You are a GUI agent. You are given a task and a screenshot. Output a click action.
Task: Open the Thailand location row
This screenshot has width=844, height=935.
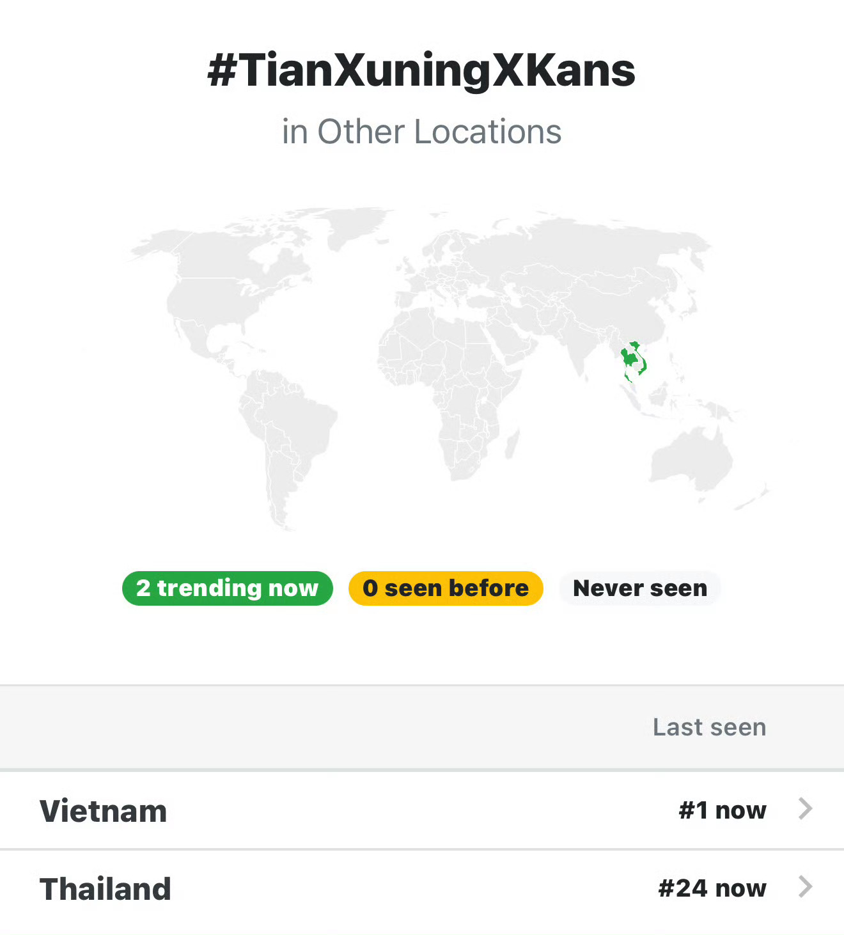(422, 889)
